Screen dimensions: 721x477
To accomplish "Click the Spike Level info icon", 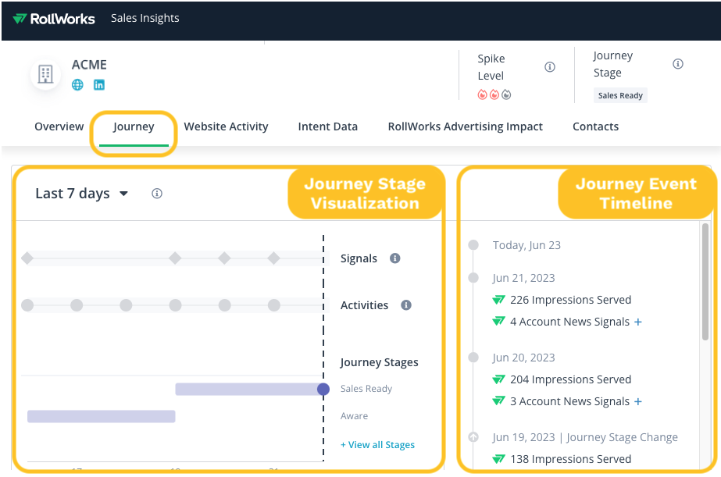I will (550, 67).
